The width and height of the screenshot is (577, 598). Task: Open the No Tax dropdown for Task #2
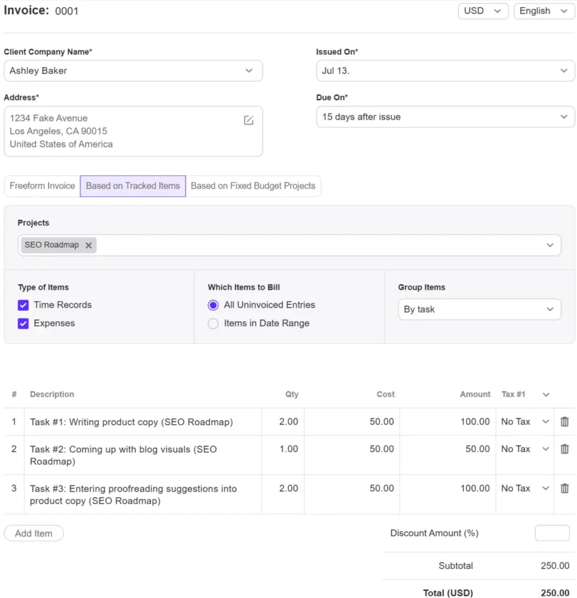pos(525,449)
